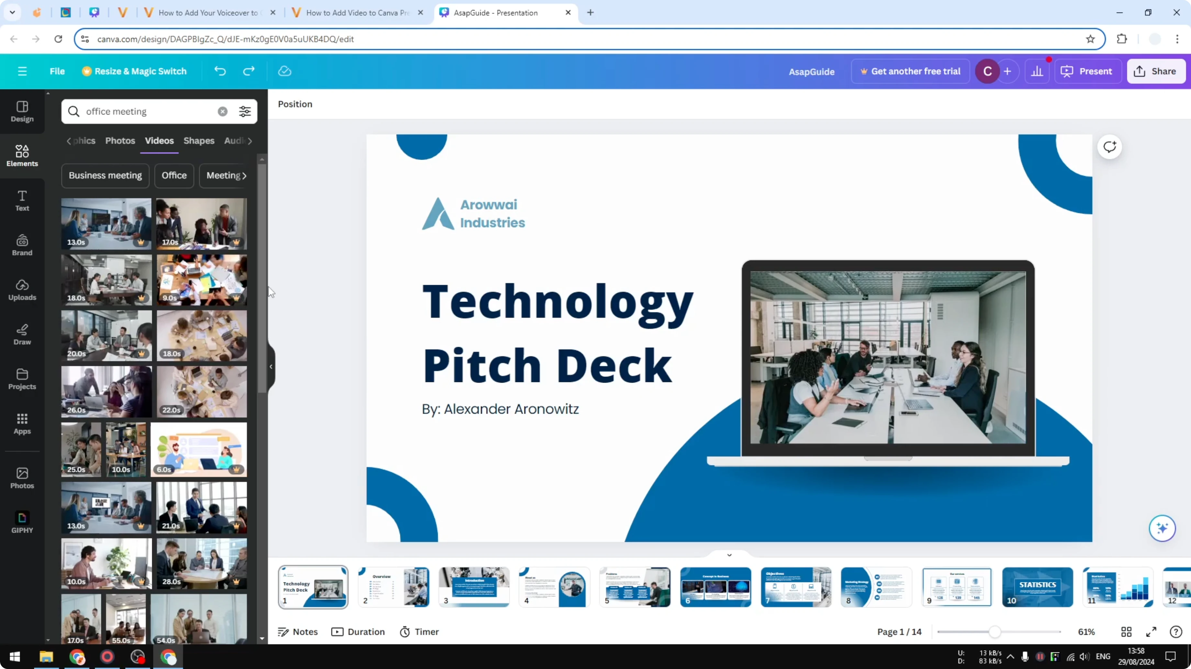Open File Explorer from taskbar
The height and width of the screenshot is (669, 1191).
(x=46, y=656)
